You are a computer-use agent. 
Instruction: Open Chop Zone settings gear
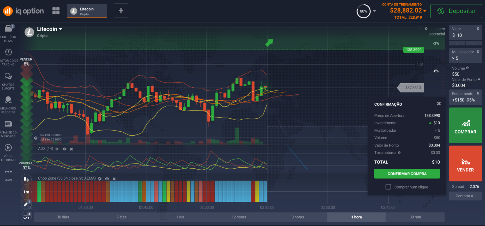pos(100,179)
